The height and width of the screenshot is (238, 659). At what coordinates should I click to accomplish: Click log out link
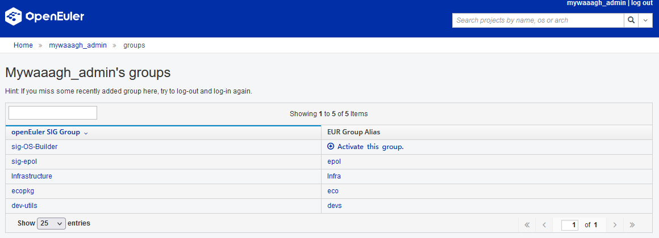click(642, 3)
